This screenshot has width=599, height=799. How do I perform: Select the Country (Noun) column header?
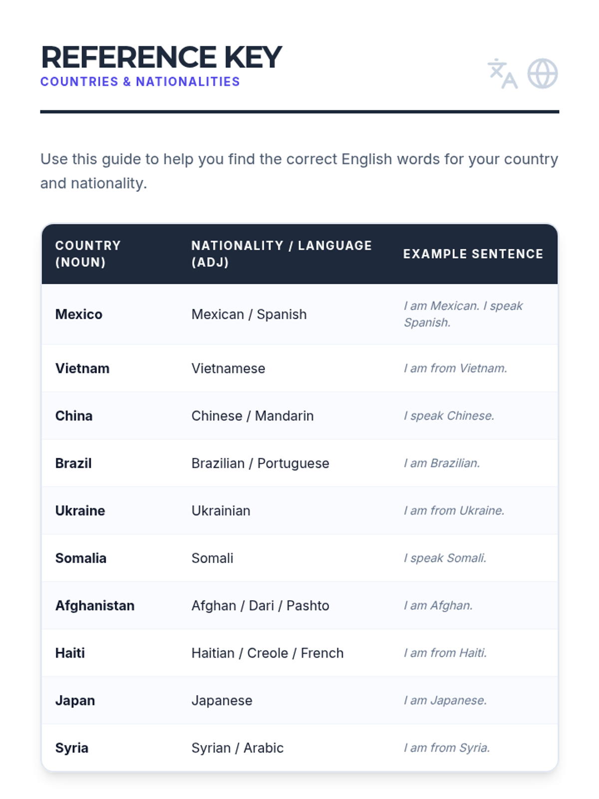coord(88,254)
